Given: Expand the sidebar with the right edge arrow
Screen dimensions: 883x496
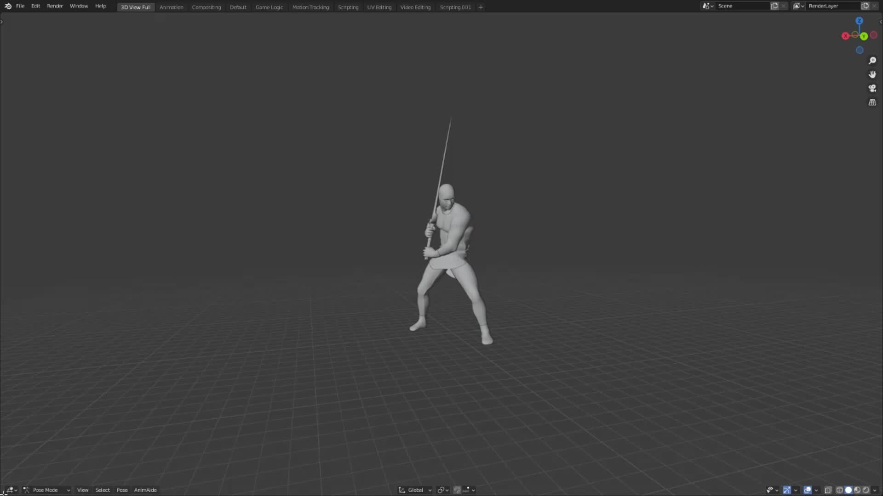Looking at the screenshot, I should pos(881,22).
